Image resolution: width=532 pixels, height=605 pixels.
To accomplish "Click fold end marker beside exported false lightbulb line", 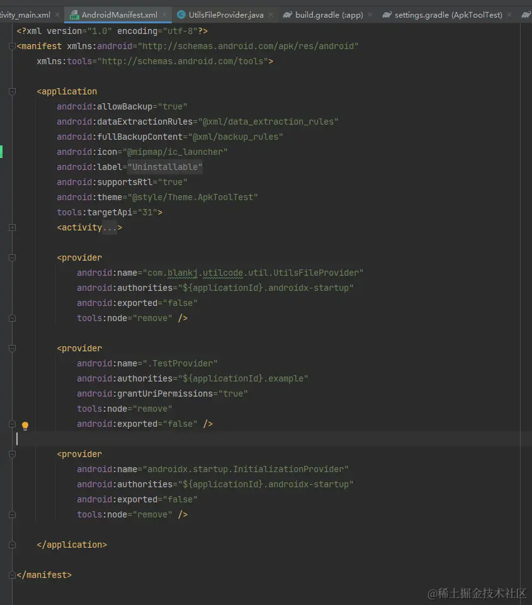I will point(12,424).
